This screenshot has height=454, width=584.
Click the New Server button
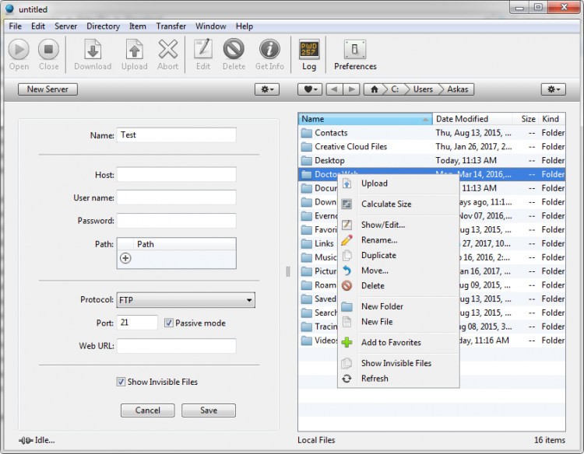(x=47, y=89)
